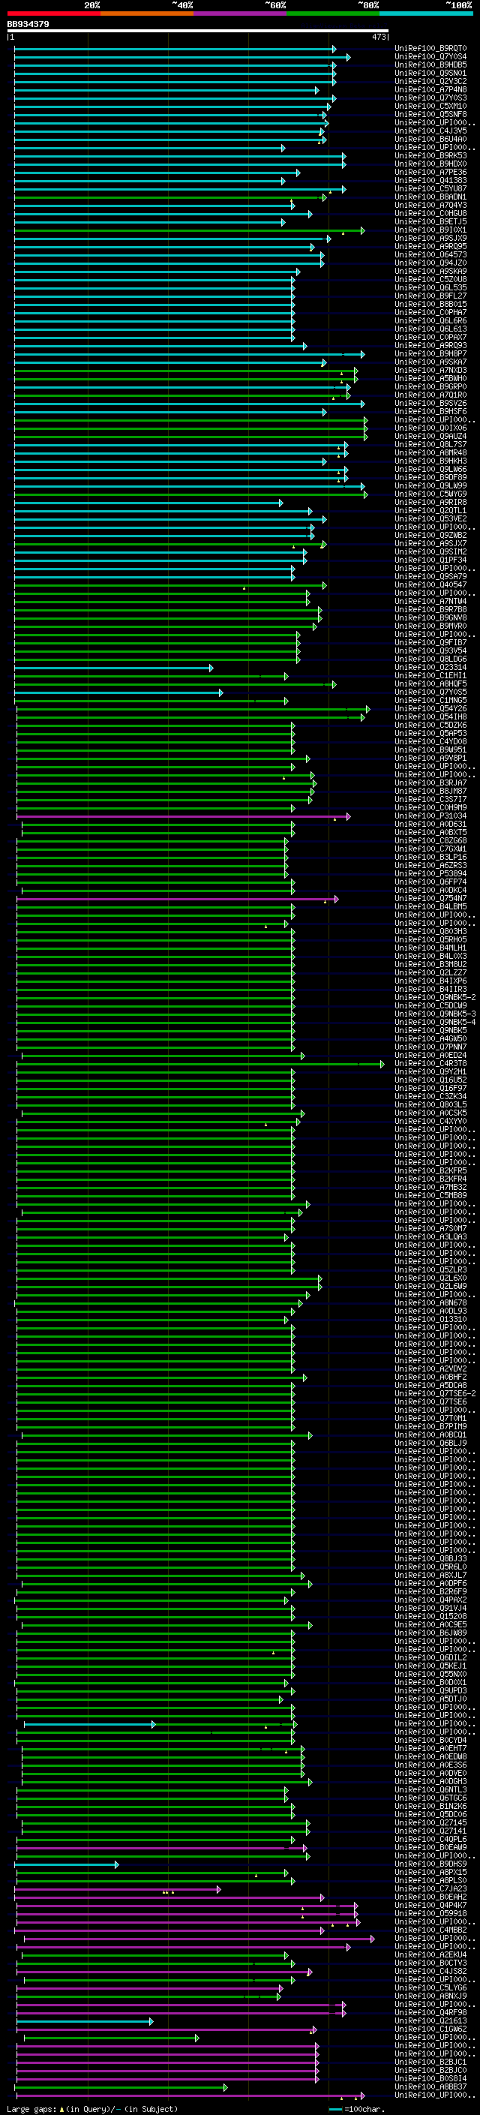Click the green ~80% identity legend segment
Image resolution: width=480 pixels, height=2115 pixels.
(x=333, y=14)
